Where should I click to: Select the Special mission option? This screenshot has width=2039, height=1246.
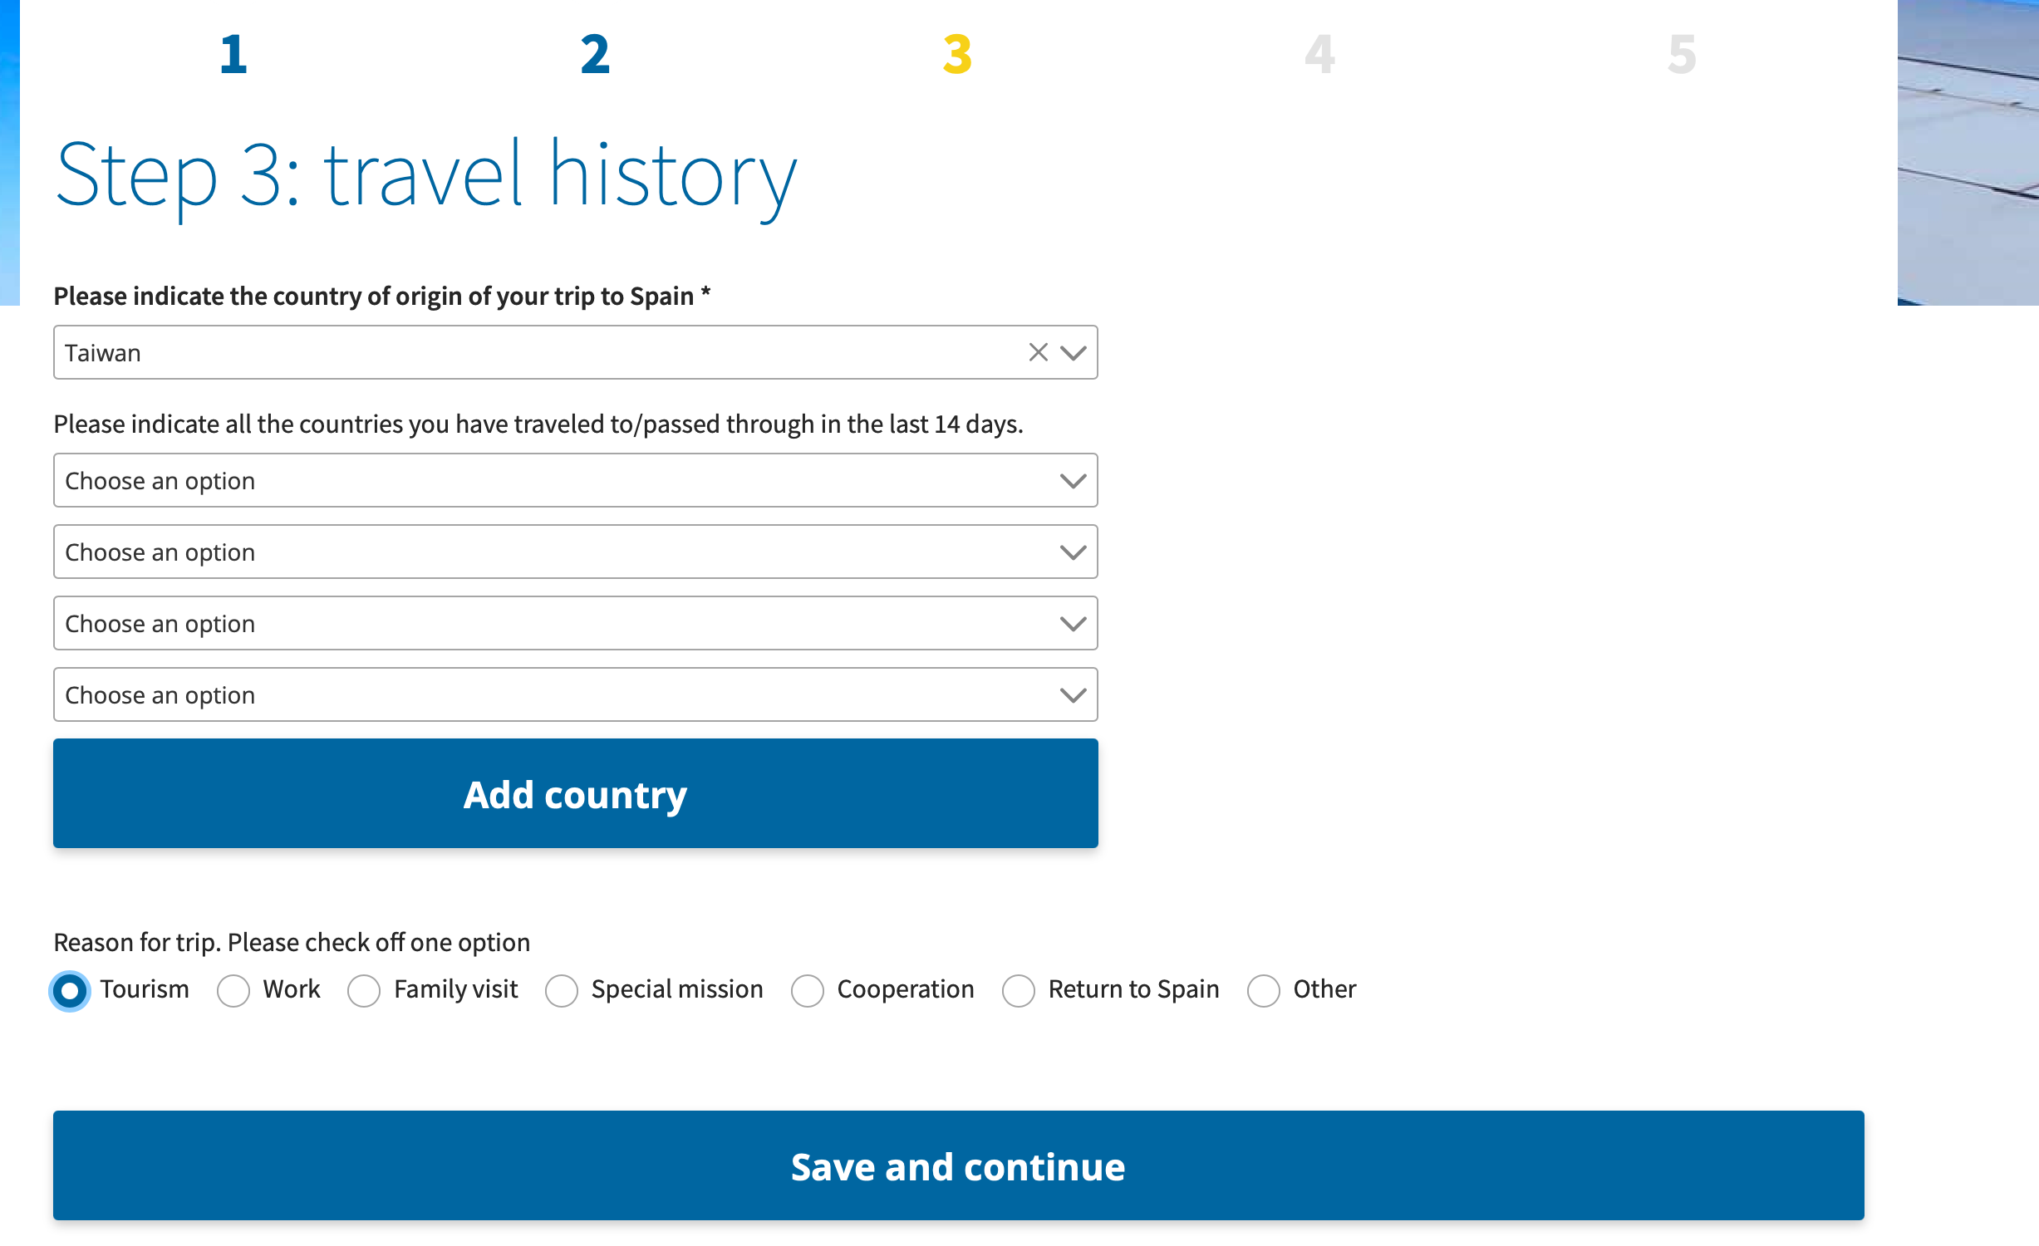click(x=563, y=990)
